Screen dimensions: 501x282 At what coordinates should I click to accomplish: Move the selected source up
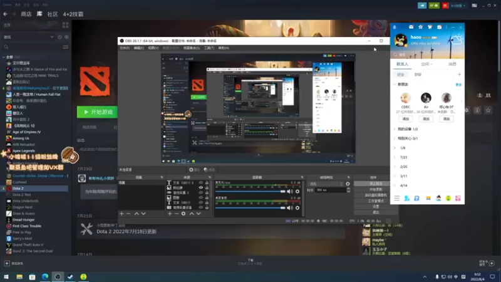(192, 214)
